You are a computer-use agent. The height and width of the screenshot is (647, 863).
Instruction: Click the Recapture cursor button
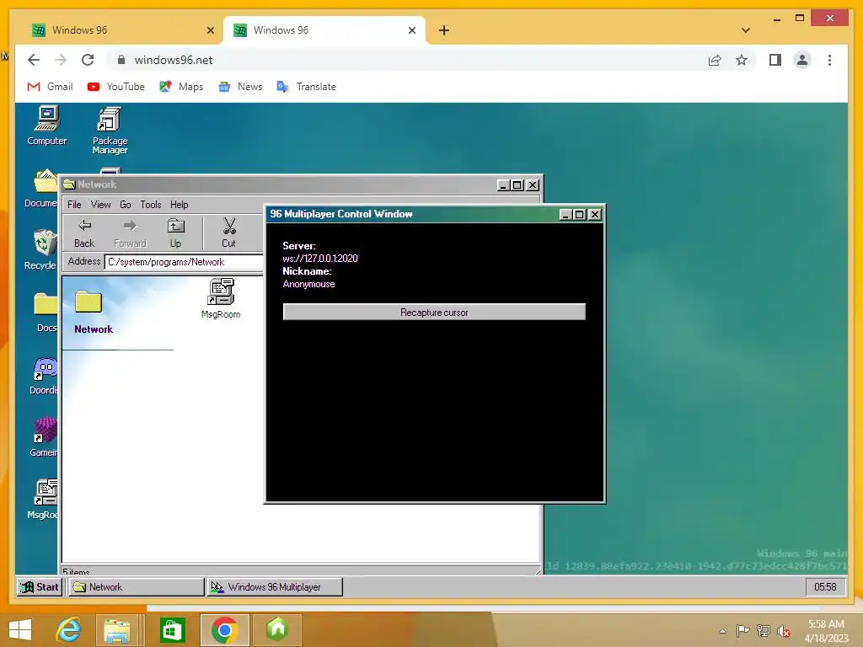434,312
